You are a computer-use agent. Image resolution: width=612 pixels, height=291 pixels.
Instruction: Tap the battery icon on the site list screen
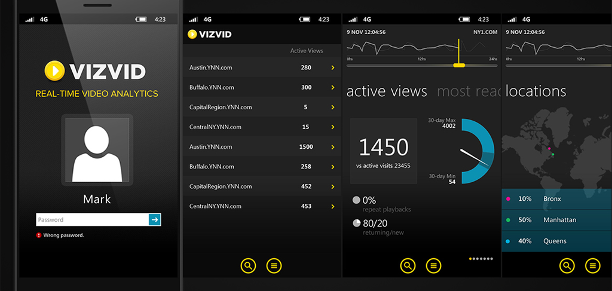(304, 19)
